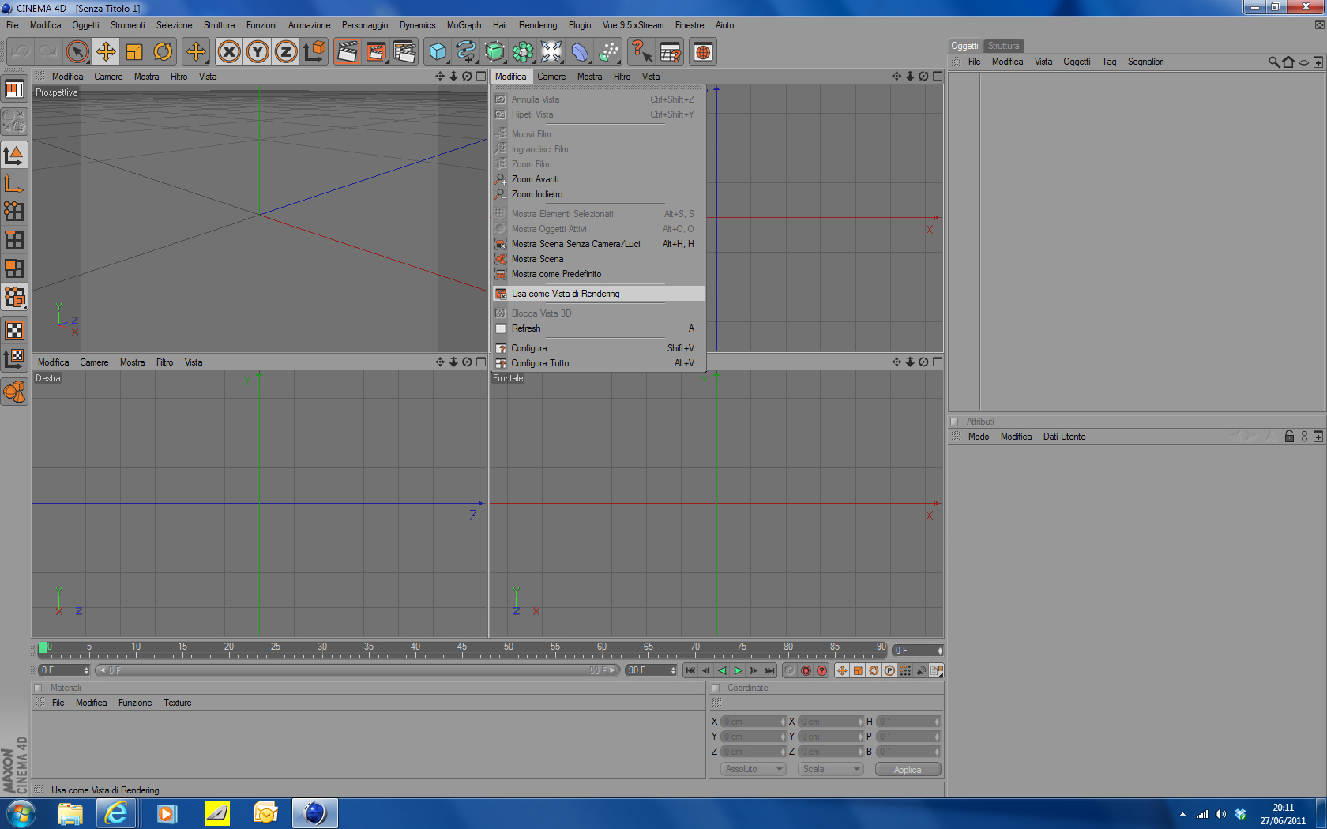Image resolution: width=1327 pixels, height=829 pixels.
Task: Select the points mode tool in left palette
Action: click(14, 212)
